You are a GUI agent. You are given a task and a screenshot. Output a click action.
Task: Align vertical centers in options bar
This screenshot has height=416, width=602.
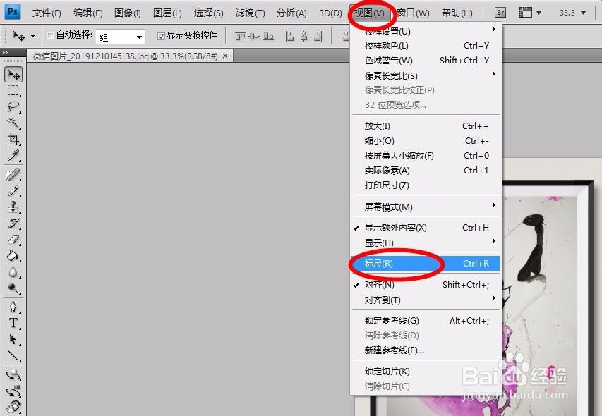(254, 37)
